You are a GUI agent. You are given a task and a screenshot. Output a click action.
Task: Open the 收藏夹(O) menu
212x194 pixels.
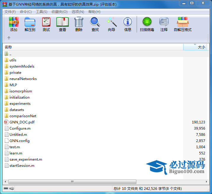(60, 12)
